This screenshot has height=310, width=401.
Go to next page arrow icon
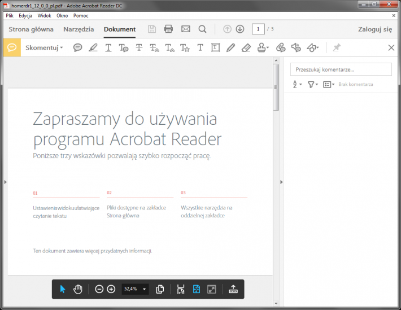click(x=240, y=29)
